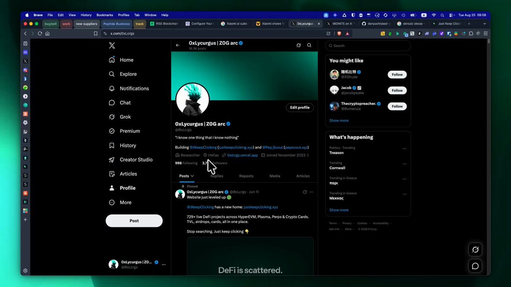Open Peptide Business tab group

tap(116, 24)
